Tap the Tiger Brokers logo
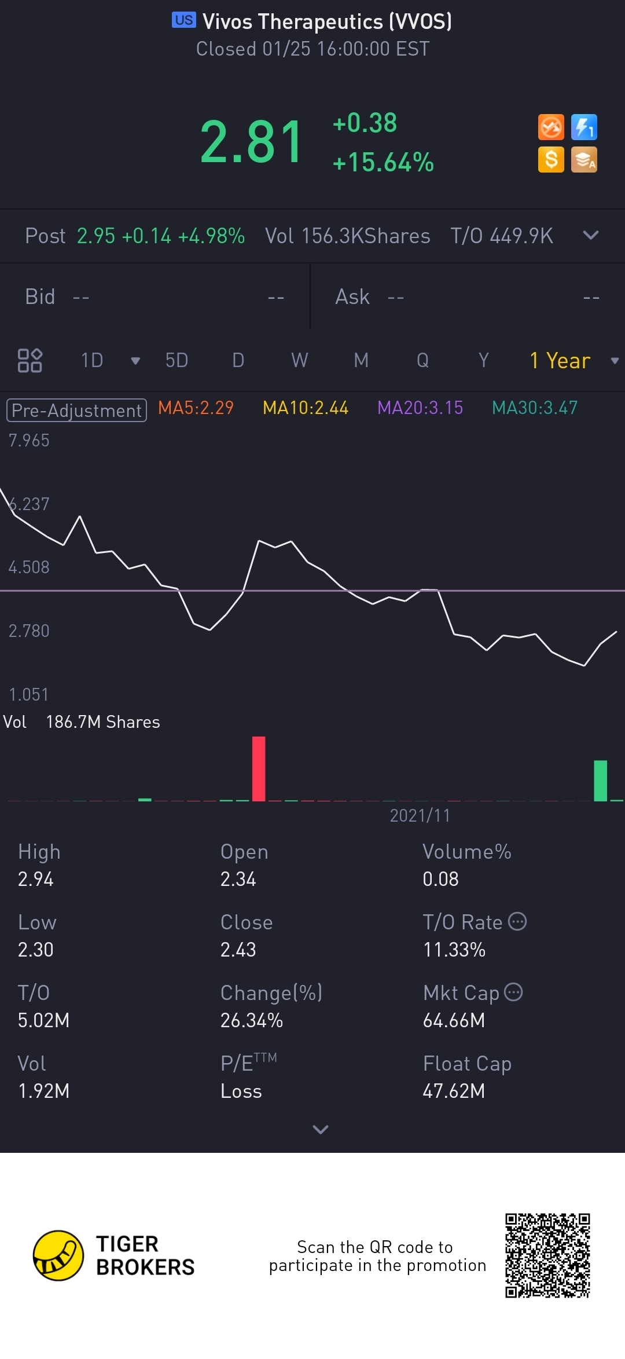625x1359 pixels. point(58,1255)
